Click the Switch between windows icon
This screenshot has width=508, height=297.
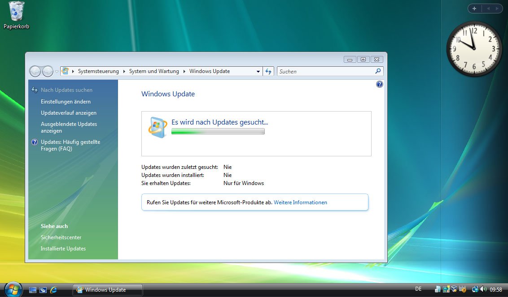click(43, 290)
